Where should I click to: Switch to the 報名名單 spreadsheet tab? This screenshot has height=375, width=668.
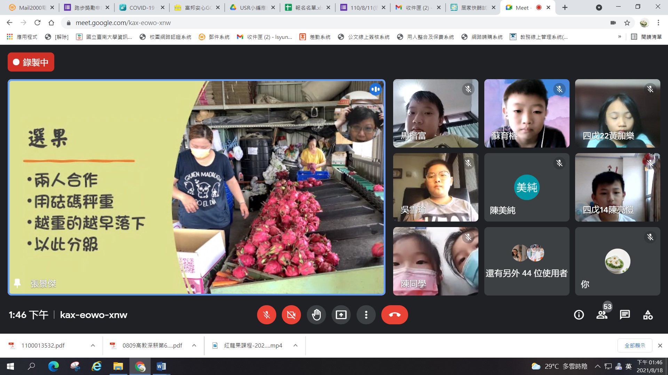click(308, 7)
